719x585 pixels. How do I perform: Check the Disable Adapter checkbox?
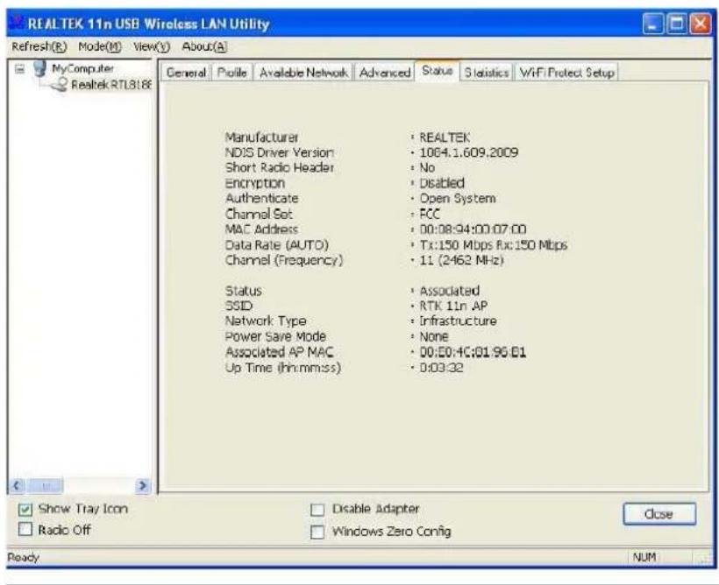pyautogui.click(x=317, y=510)
